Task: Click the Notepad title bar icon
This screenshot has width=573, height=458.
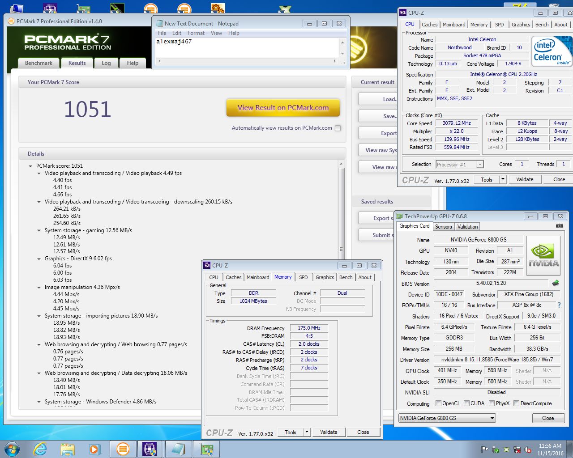Action: coord(159,23)
